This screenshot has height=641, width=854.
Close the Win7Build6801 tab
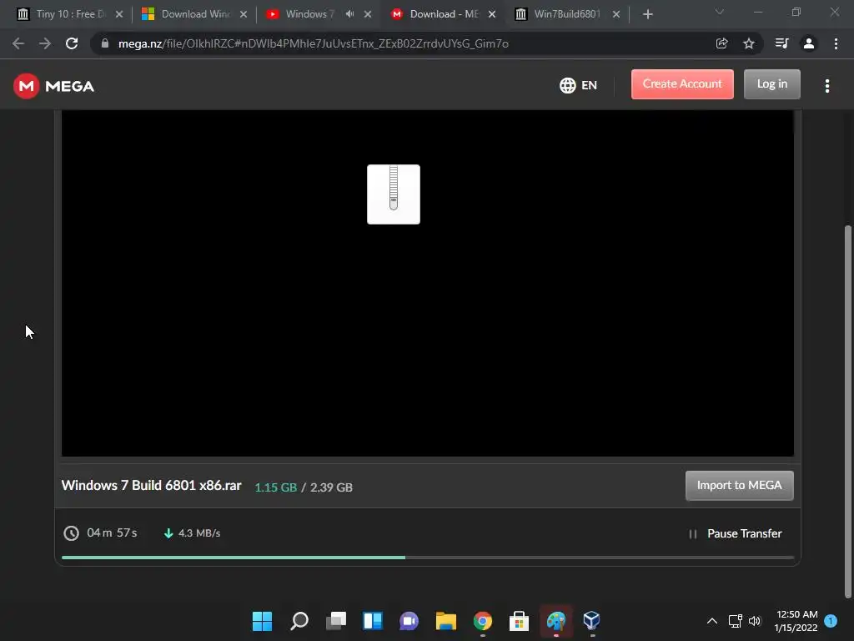(616, 14)
